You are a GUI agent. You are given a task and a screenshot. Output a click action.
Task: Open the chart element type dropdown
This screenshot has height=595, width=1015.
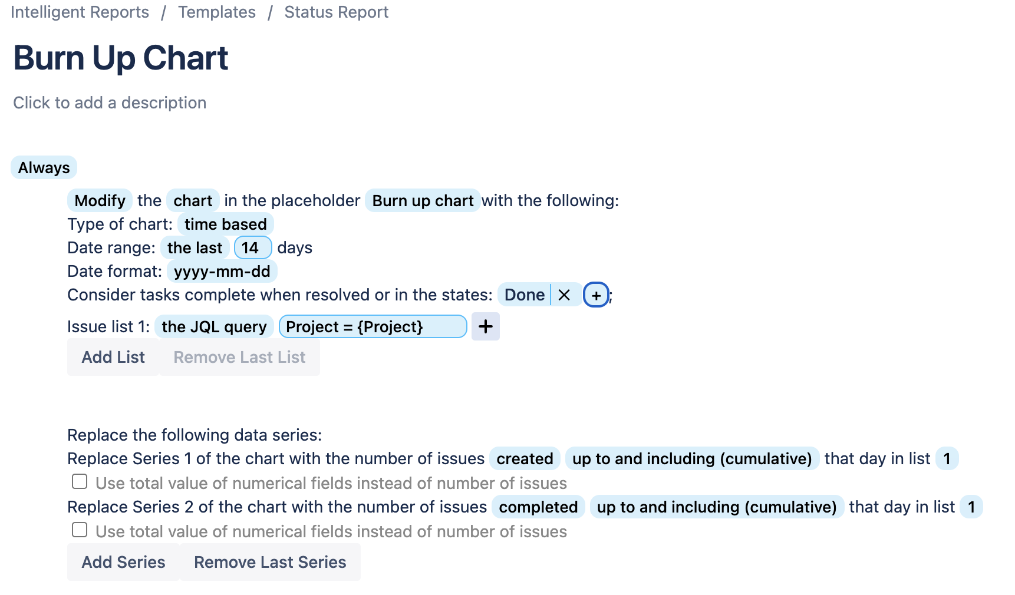click(x=193, y=200)
